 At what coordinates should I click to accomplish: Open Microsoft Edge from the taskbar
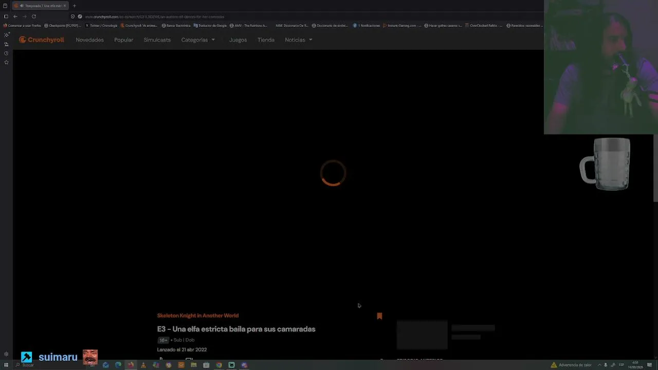[x=118, y=365]
